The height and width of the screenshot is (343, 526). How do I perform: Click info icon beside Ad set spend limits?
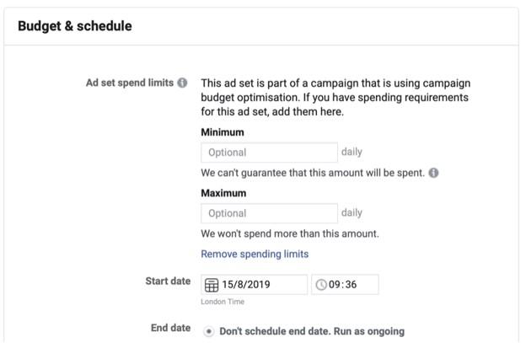pyautogui.click(x=182, y=83)
